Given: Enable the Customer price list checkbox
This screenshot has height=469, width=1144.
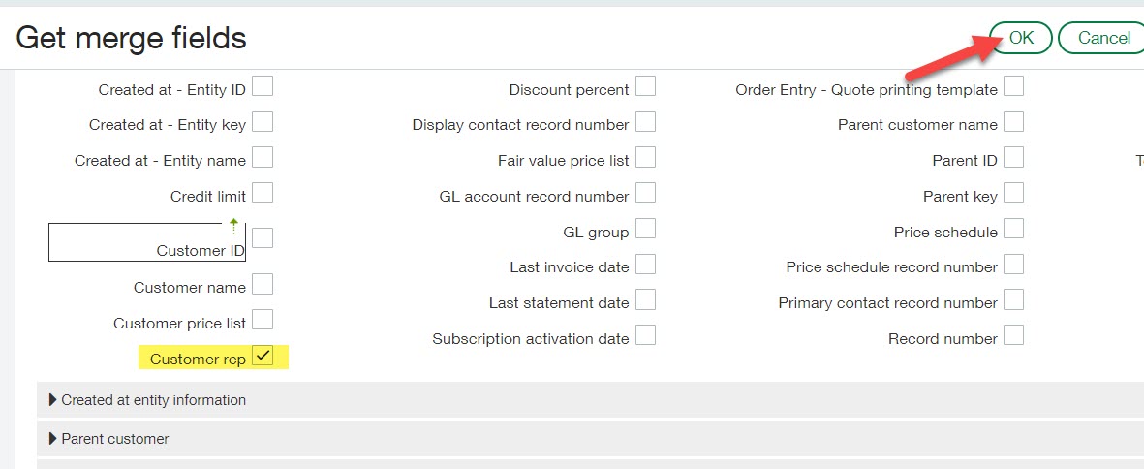Looking at the screenshot, I should (263, 320).
